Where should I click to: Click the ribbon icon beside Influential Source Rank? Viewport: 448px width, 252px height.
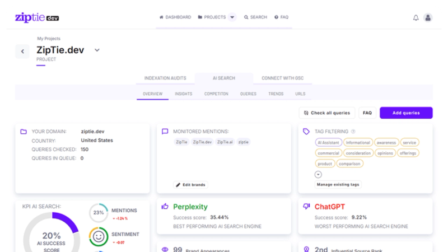point(306,249)
